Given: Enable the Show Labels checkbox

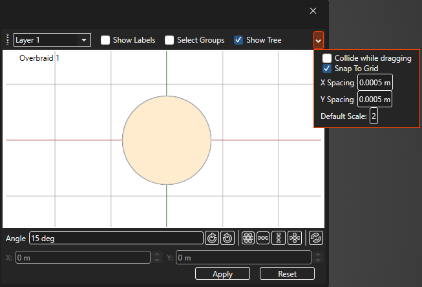Looking at the screenshot, I should pos(105,40).
